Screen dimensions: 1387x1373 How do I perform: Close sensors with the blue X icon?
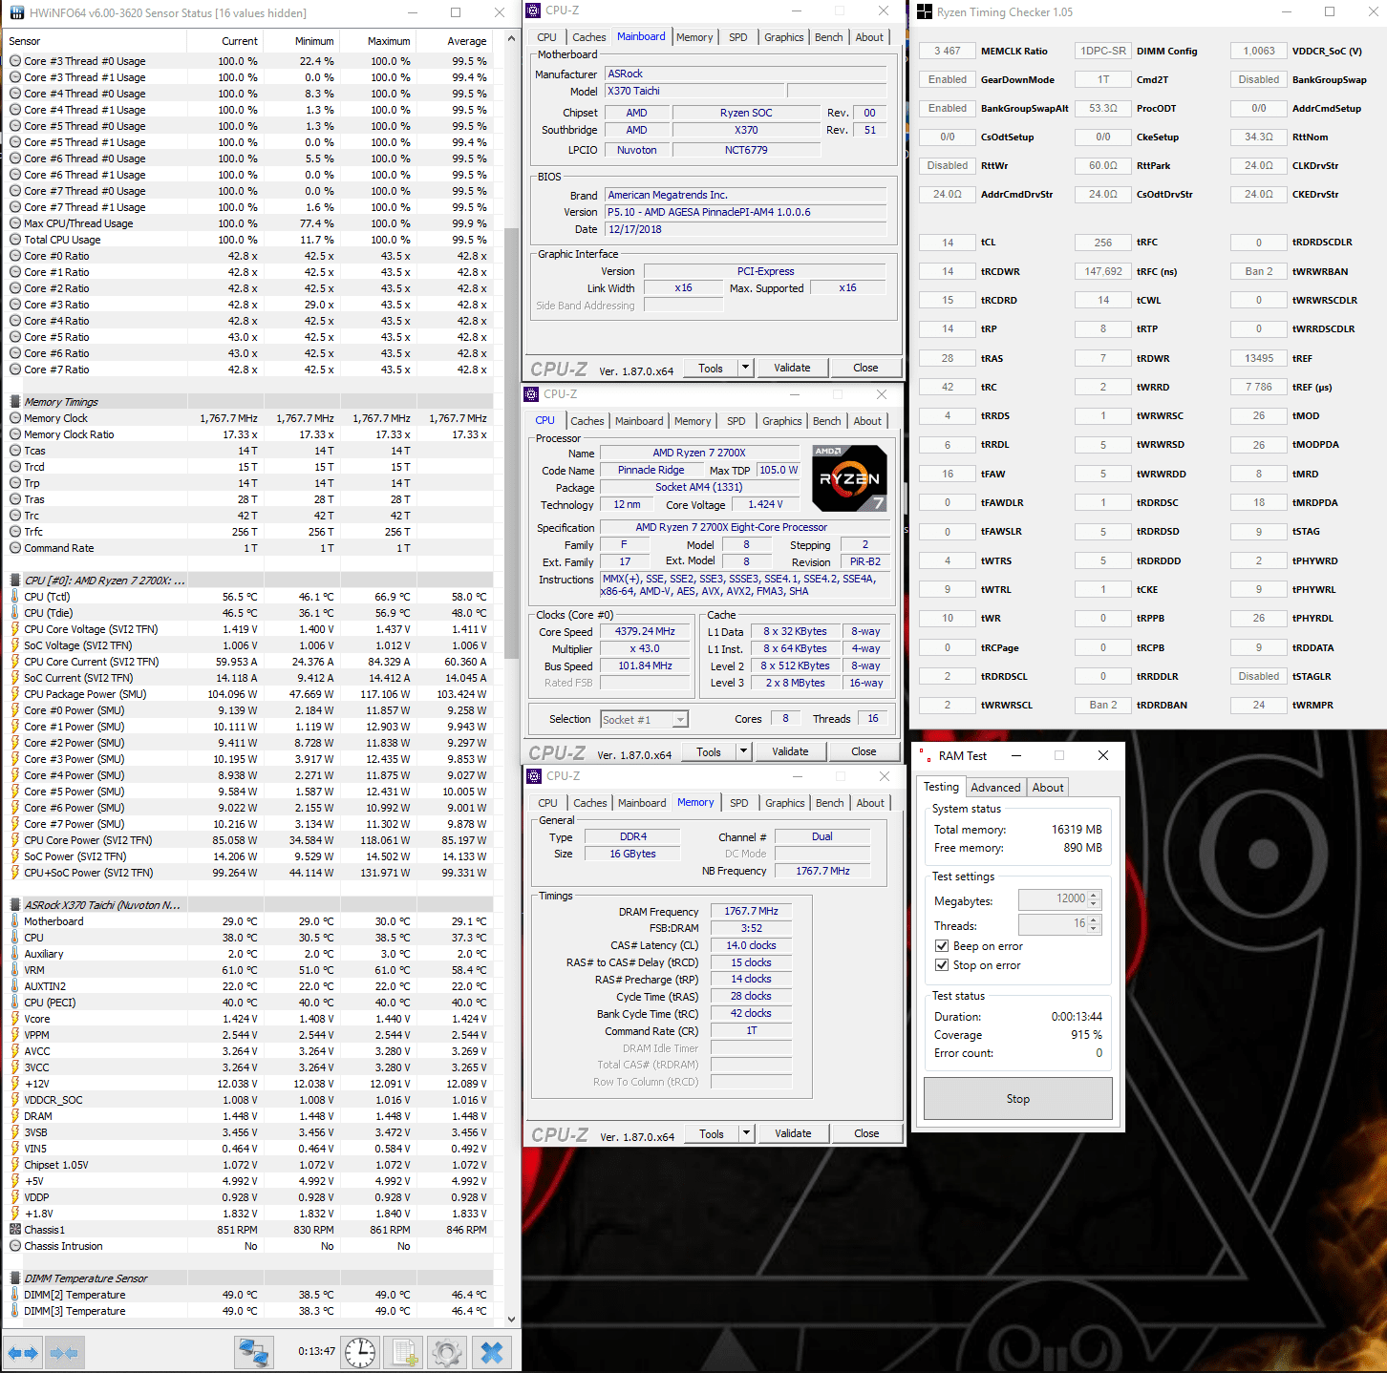(492, 1352)
